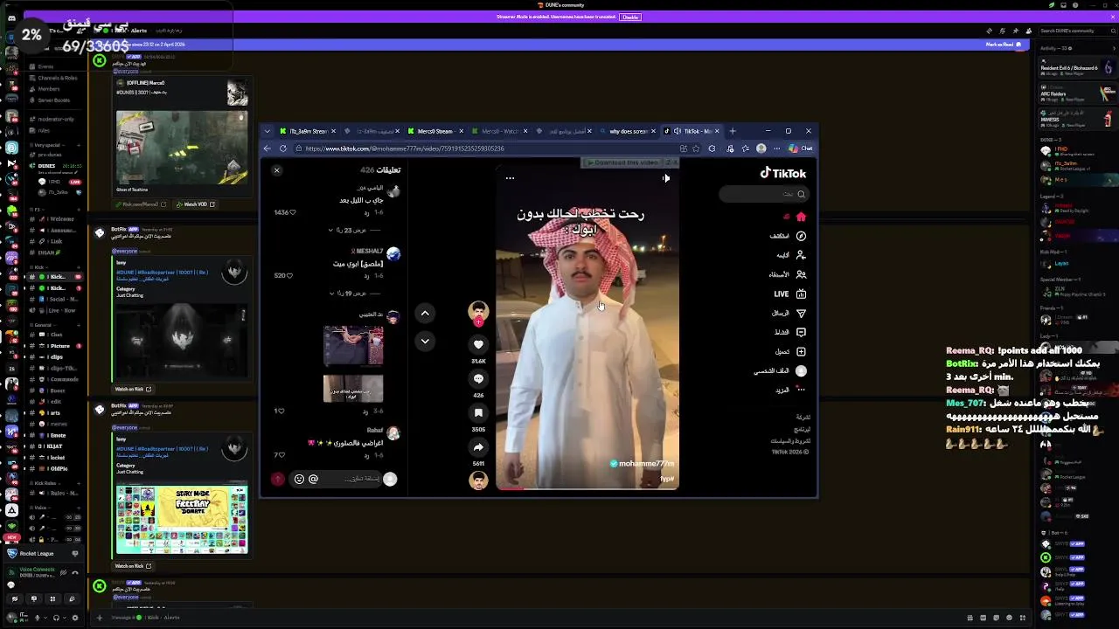1119x629 pixels.
Task: Close the TikTok comments panel X
Action: [277, 170]
